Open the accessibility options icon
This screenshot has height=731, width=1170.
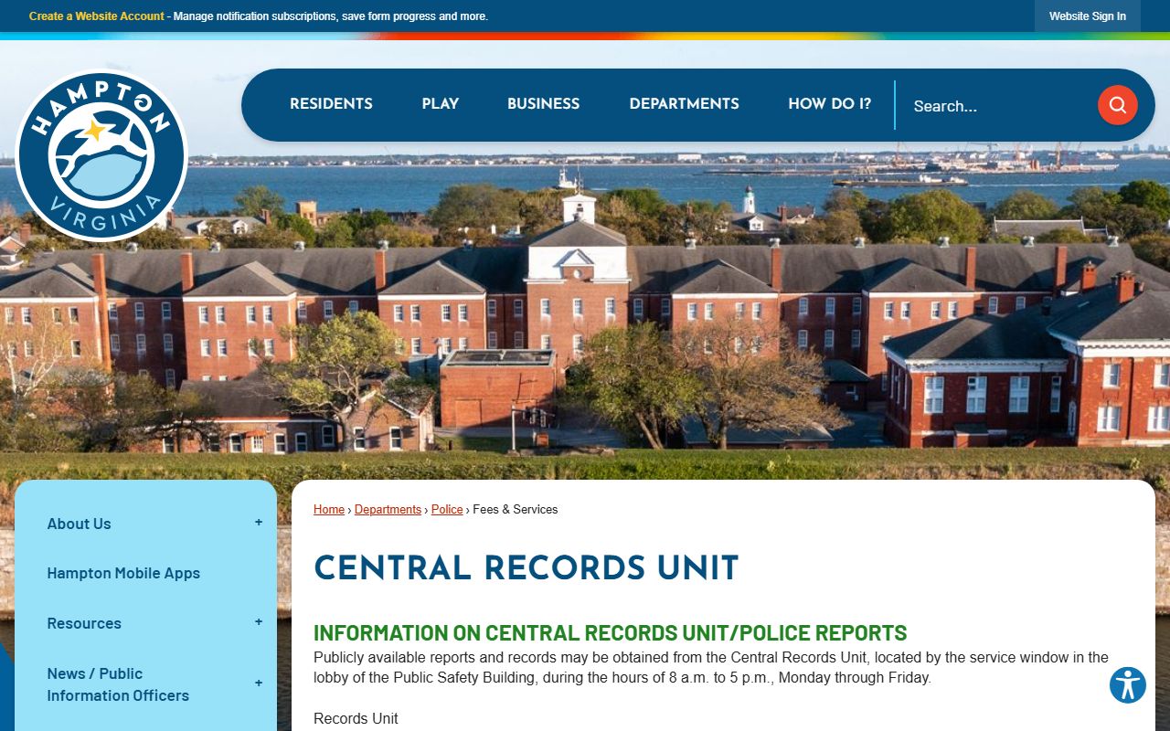(1128, 684)
